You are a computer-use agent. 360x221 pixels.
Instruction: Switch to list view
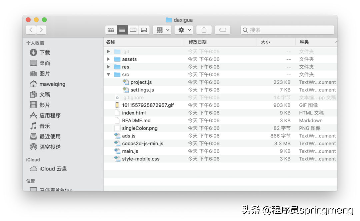pos(122,30)
